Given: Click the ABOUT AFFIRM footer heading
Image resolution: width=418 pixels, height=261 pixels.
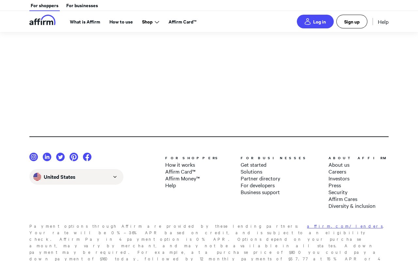Looking at the screenshot, I should coord(358,158).
